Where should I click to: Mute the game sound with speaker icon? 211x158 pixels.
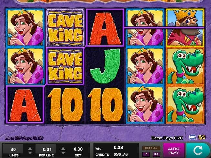point(156,154)
